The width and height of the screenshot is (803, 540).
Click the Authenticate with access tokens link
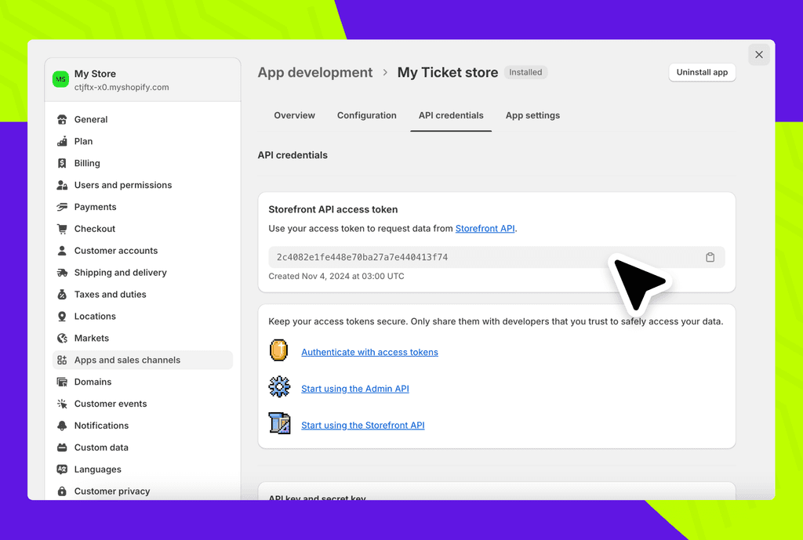(369, 351)
